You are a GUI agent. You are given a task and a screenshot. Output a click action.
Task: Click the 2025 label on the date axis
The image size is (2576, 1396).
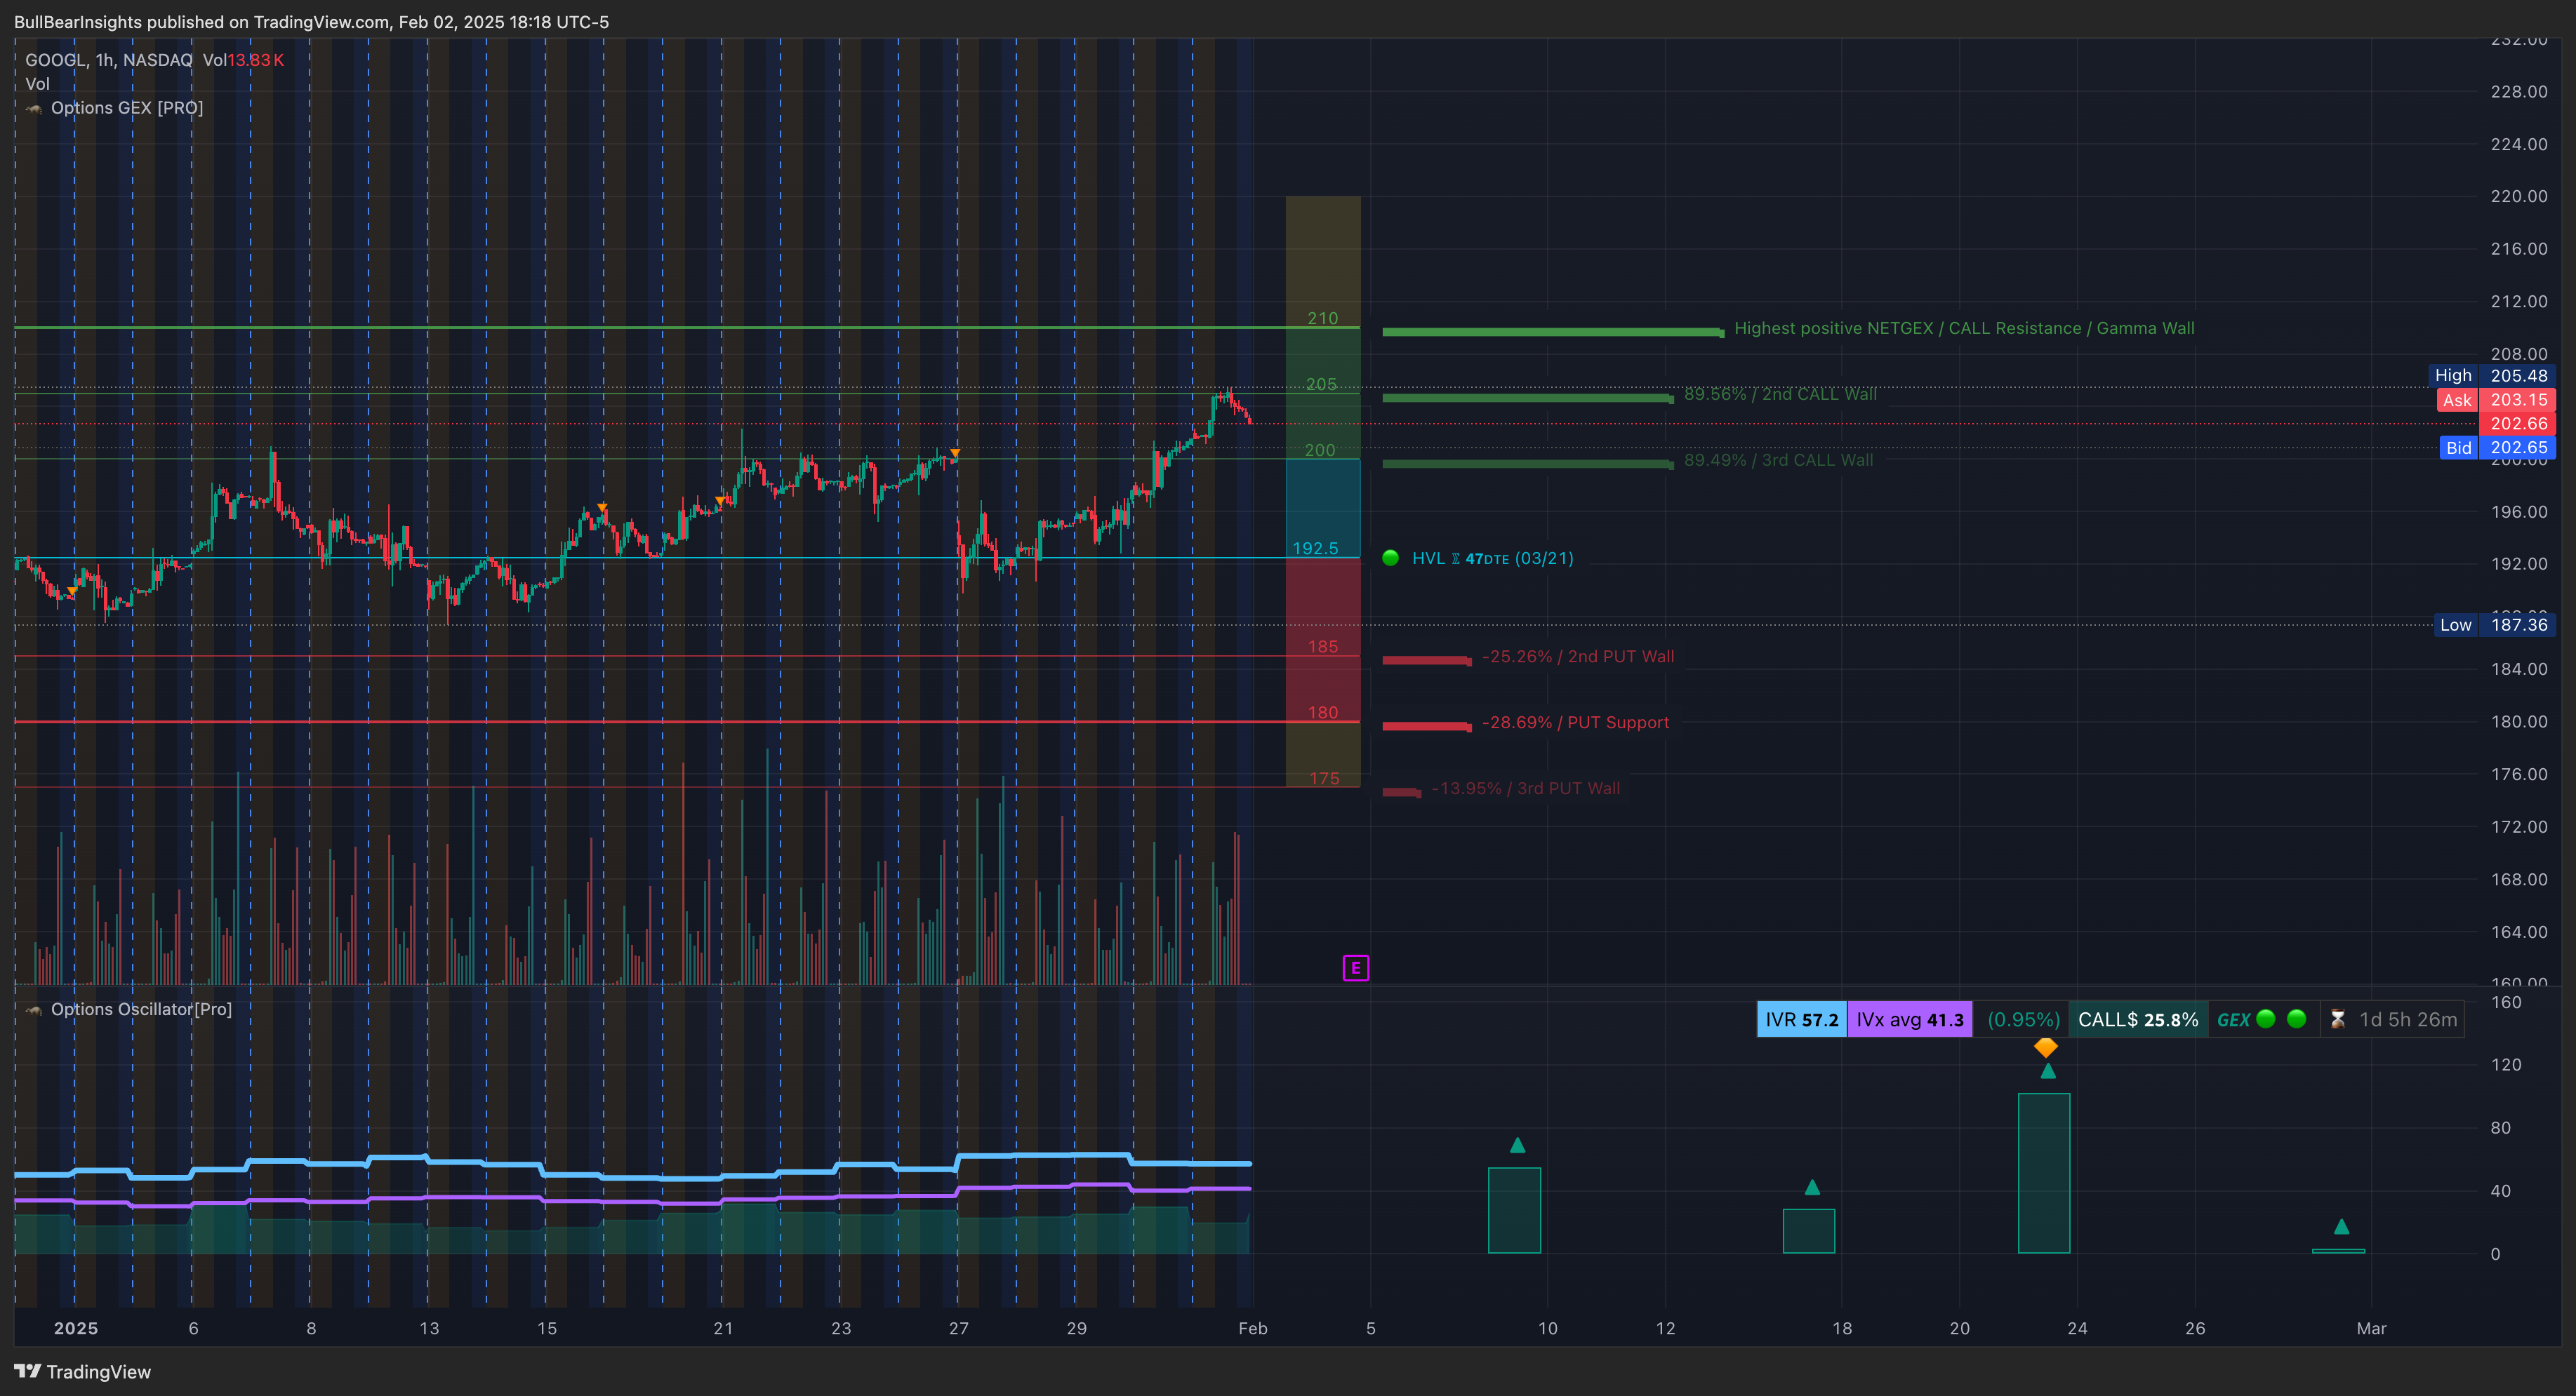[76, 1328]
